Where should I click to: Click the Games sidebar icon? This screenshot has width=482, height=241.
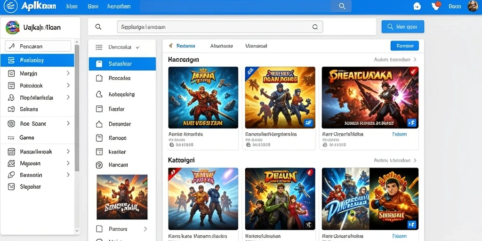coord(11,138)
